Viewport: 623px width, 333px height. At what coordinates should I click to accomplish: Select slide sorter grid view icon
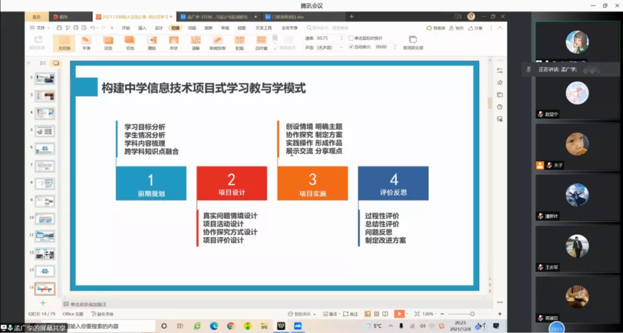pyautogui.click(x=377, y=313)
